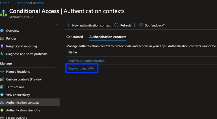Click the Classic policies list icon

2,118
